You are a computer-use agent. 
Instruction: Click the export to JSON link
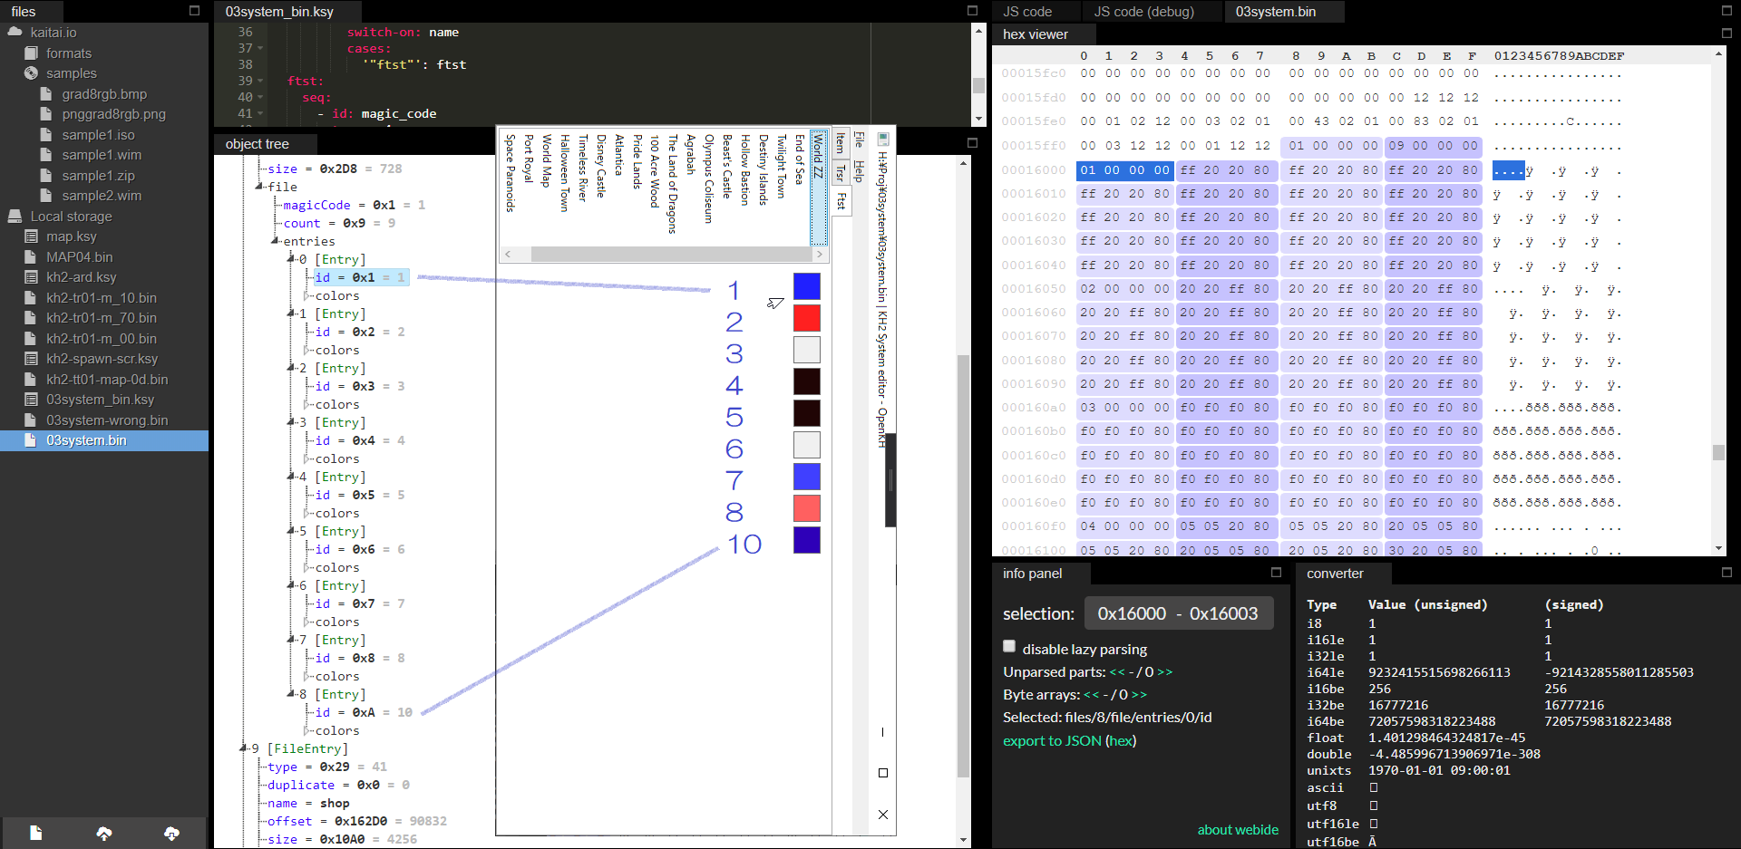click(1052, 740)
